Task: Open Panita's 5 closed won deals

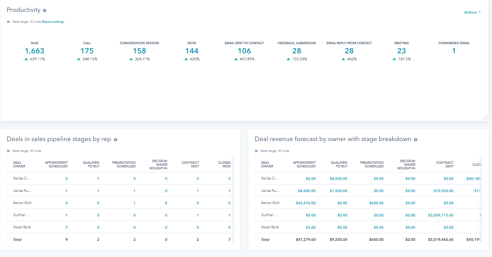Action: 229,179
